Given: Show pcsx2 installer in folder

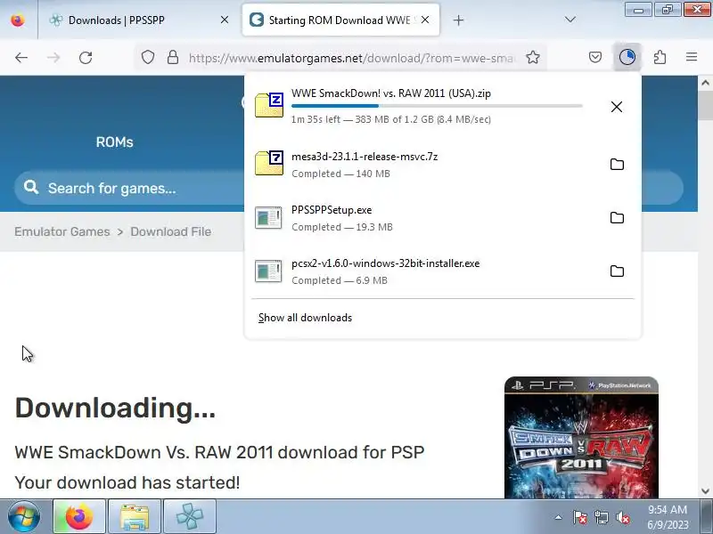Looking at the screenshot, I should click(x=617, y=271).
